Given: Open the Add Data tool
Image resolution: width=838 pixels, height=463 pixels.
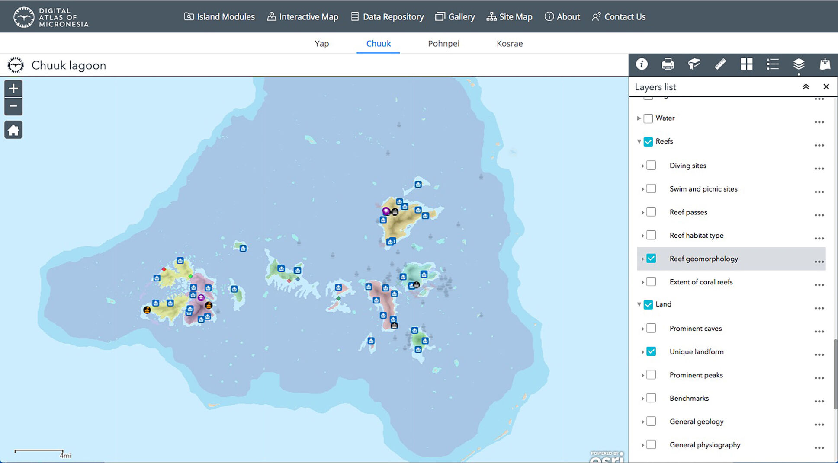Looking at the screenshot, I should [x=825, y=64].
